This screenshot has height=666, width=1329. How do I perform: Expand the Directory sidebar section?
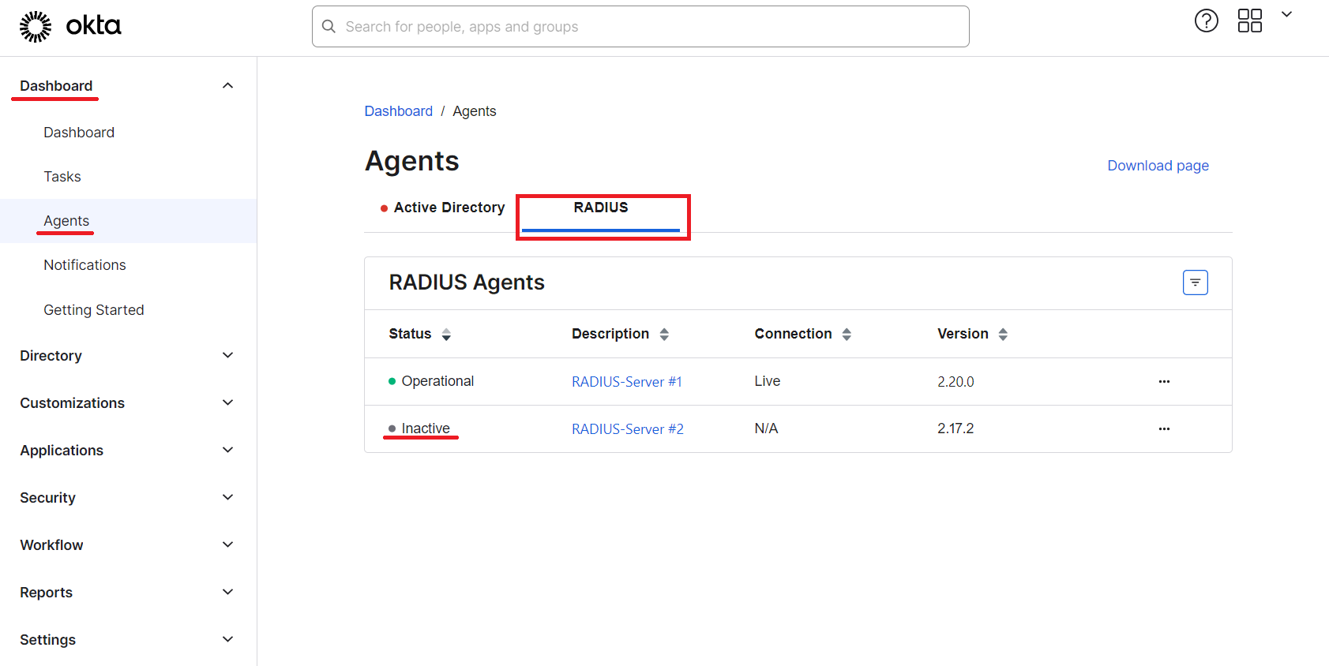pos(227,356)
